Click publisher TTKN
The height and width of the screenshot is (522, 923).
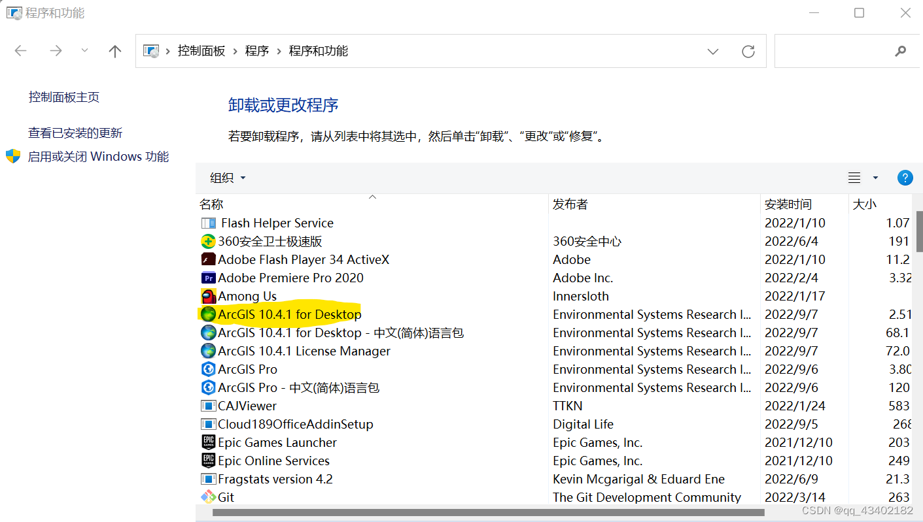point(568,406)
